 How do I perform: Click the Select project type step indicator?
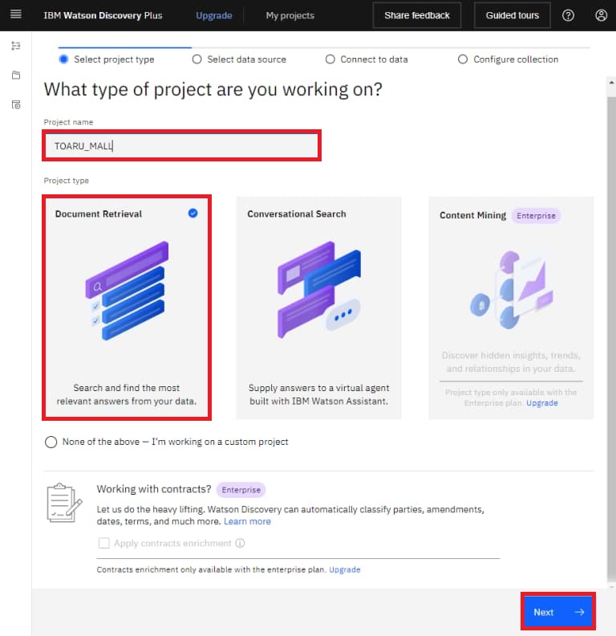coord(107,59)
